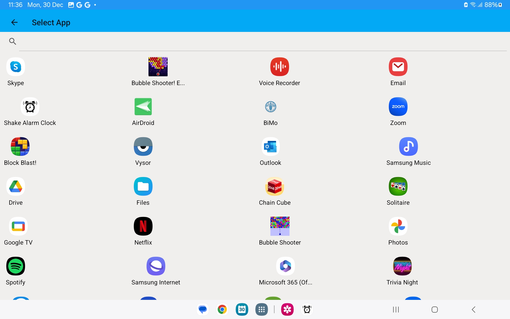Click the "Voice Recorder" label text

tap(279, 83)
